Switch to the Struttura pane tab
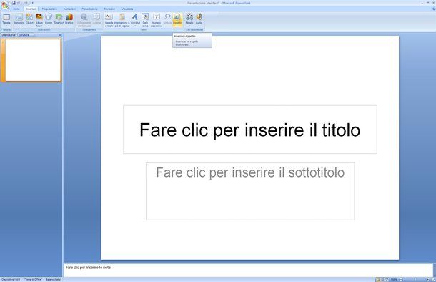This screenshot has width=436, height=282. [24, 35]
